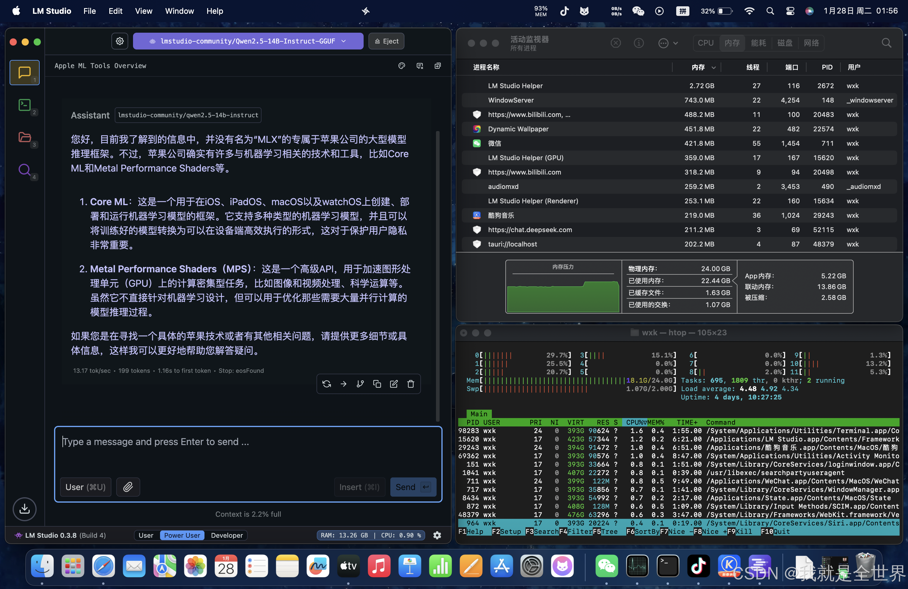
Task: Delete the assistant message with trash icon
Action: point(411,384)
